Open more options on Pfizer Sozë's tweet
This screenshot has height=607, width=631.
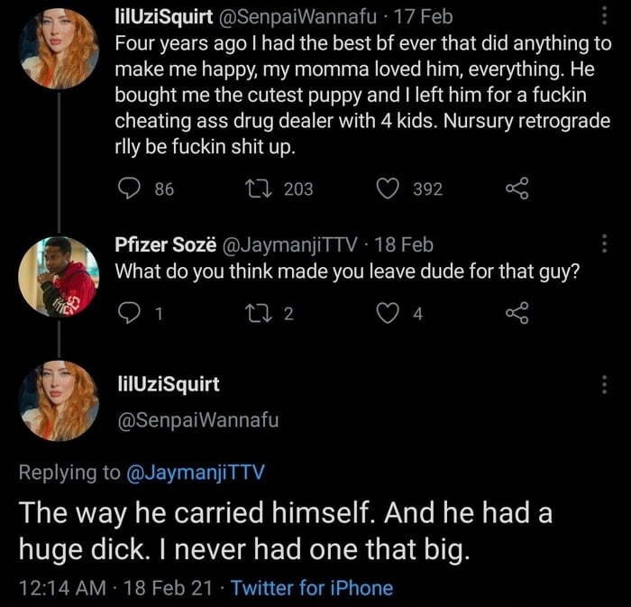pos(603,245)
